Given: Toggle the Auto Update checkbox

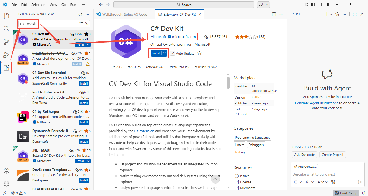Looking at the screenshot, I should point(172,53).
